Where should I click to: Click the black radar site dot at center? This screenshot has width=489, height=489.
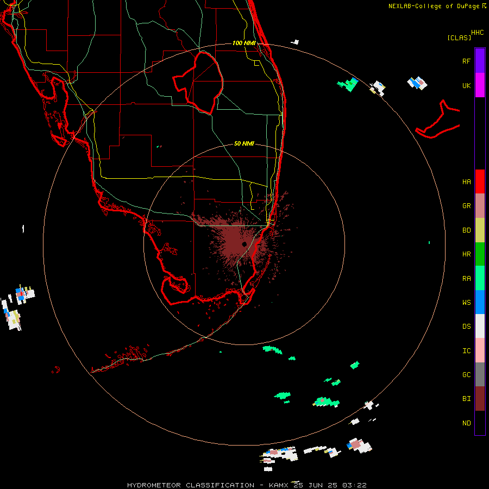point(244,244)
